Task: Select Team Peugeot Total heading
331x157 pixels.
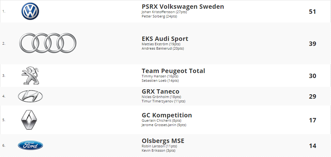Action: (173, 71)
